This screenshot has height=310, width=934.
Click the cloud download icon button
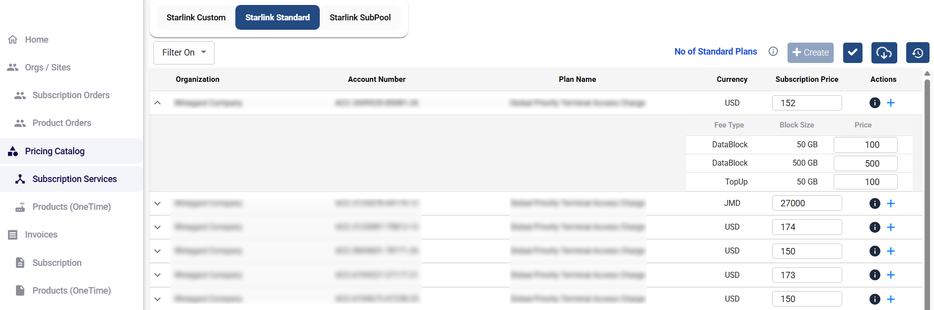click(x=884, y=53)
